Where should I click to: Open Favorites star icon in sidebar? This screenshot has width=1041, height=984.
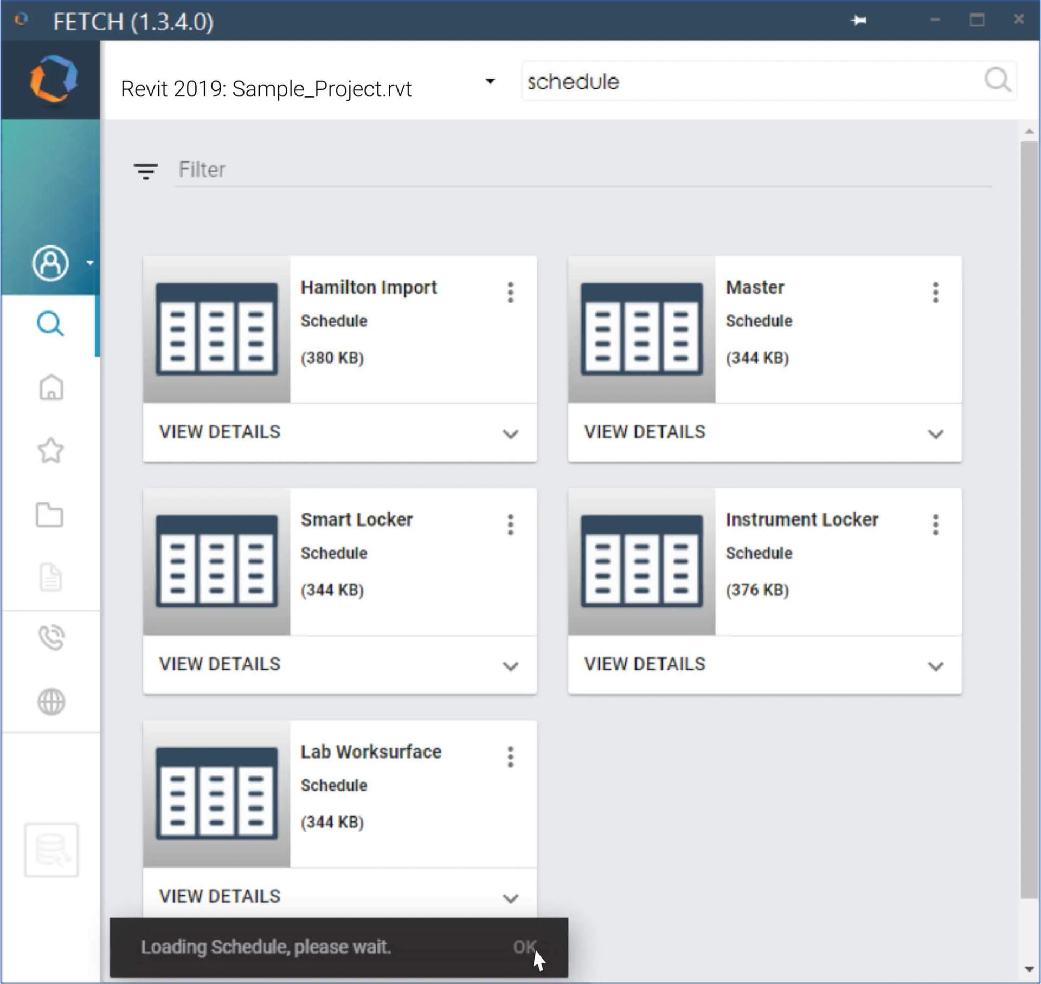click(50, 450)
